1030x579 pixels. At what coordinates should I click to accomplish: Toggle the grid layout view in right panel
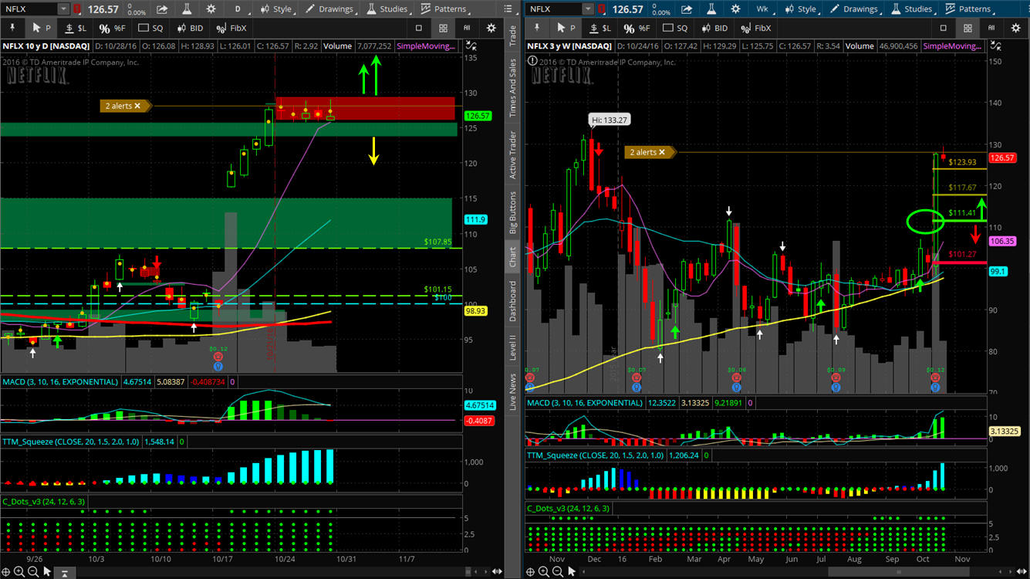[x=968, y=28]
